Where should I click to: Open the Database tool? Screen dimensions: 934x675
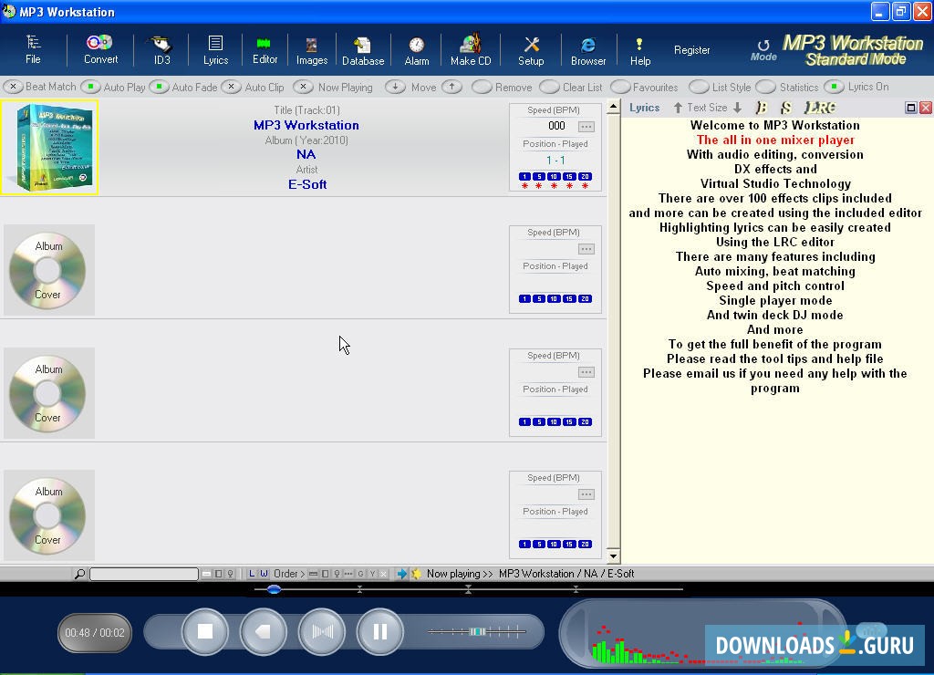click(x=363, y=51)
